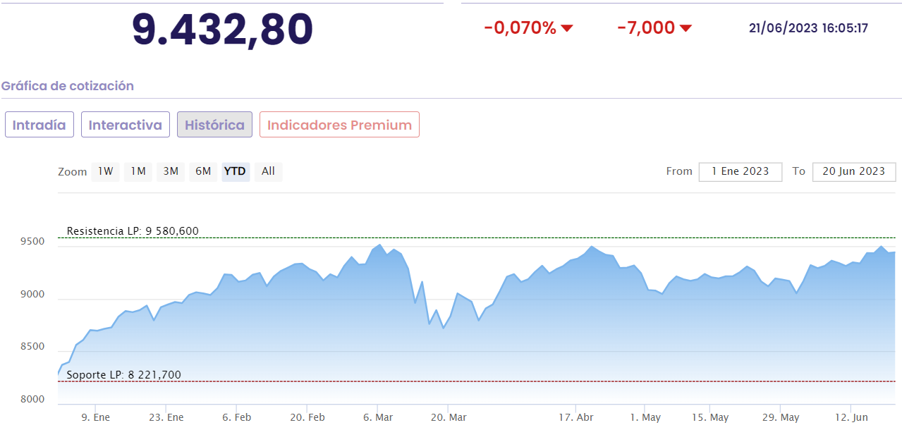
Task: Switch zoom to 6M
Action: (x=203, y=171)
